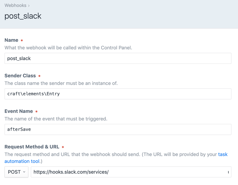Open the Webhooks breadcrumb link

pos(15,5)
